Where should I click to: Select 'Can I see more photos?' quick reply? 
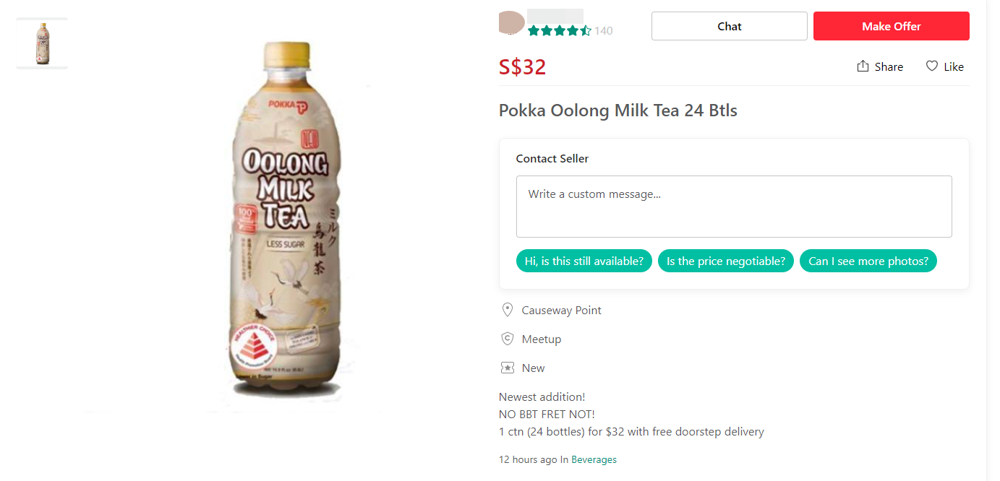868,261
